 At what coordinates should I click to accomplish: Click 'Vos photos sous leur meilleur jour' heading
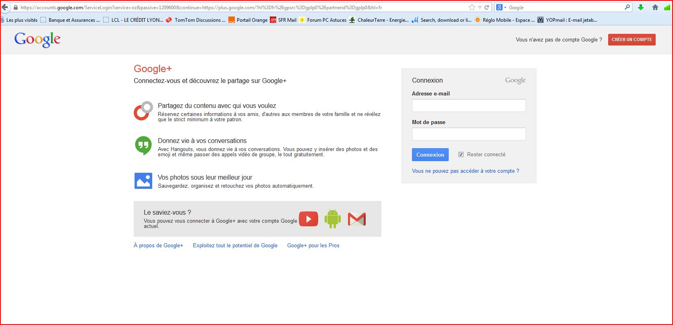pyautogui.click(x=205, y=178)
